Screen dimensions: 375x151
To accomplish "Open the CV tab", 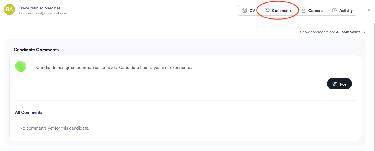I will point(249,10).
